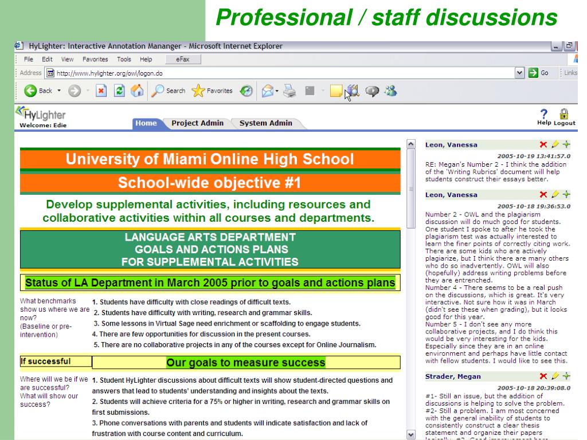
Task: Open the View menu
Action: (68, 59)
